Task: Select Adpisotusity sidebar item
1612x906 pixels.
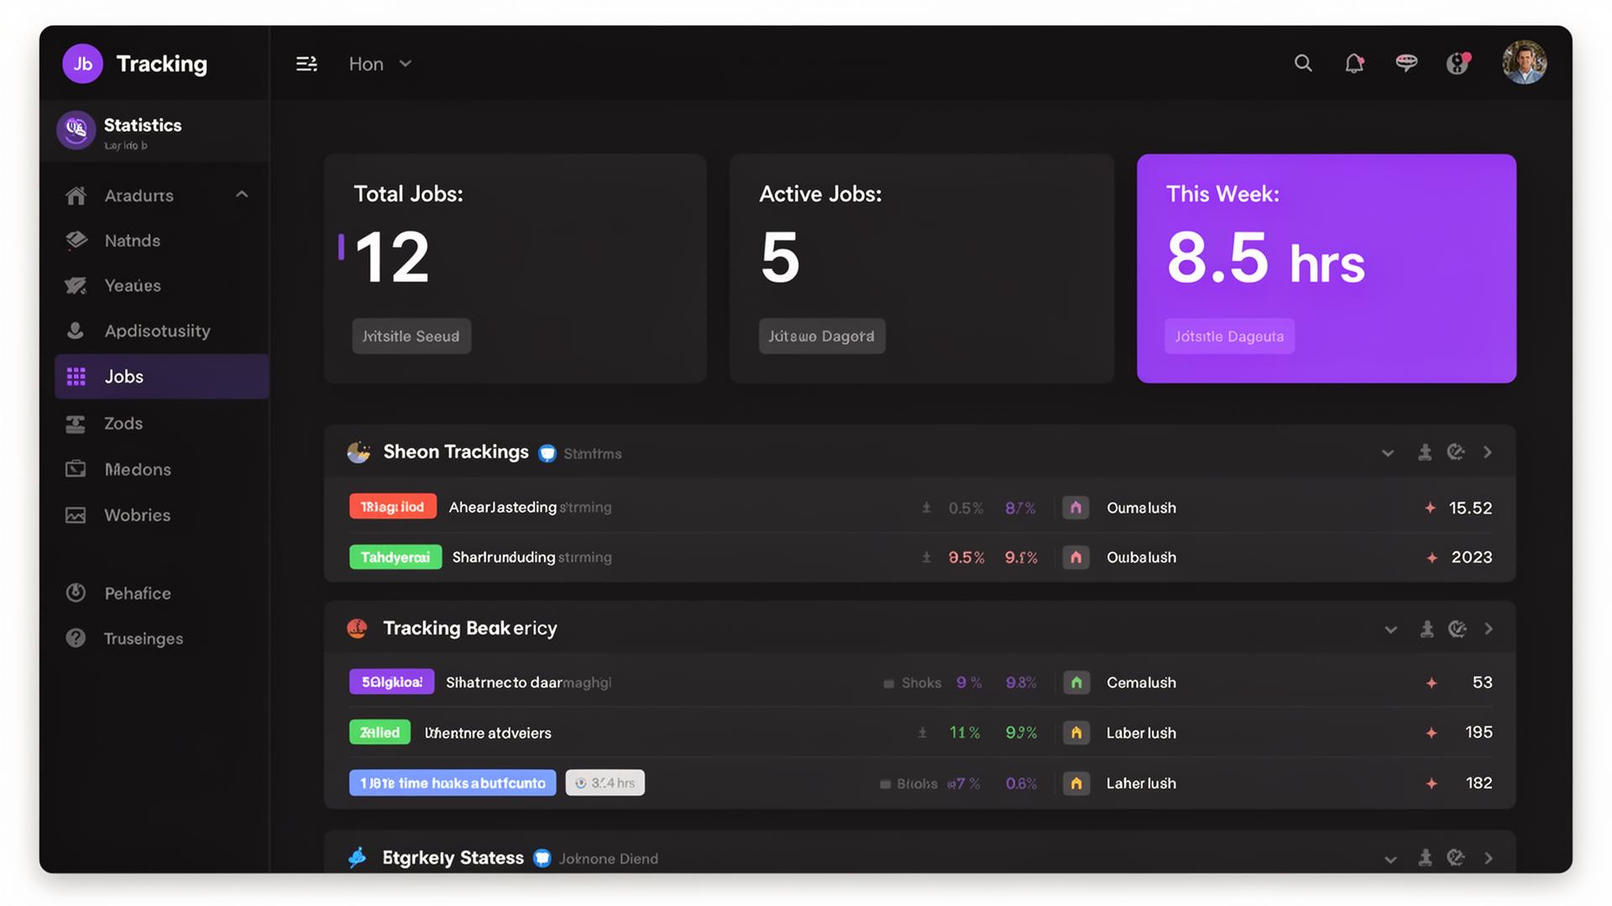Action: (157, 331)
